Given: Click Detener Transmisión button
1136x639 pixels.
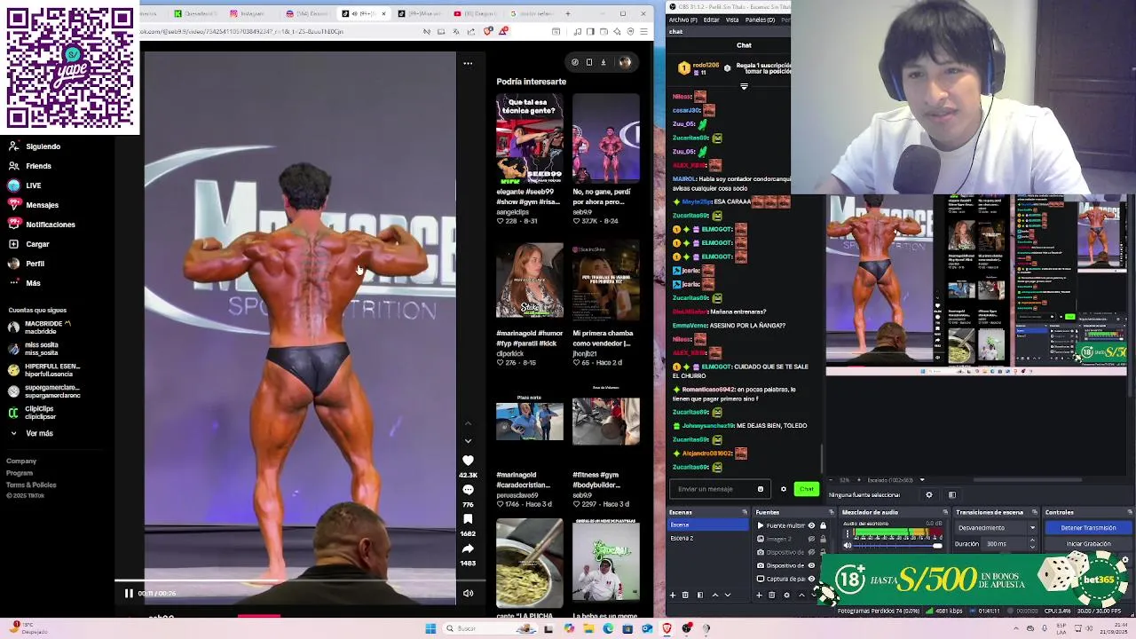Looking at the screenshot, I should (x=1088, y=528).
